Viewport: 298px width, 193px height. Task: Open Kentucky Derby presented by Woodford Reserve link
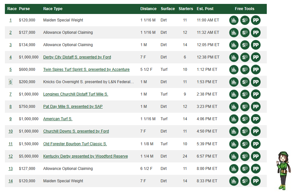[85, 156]
